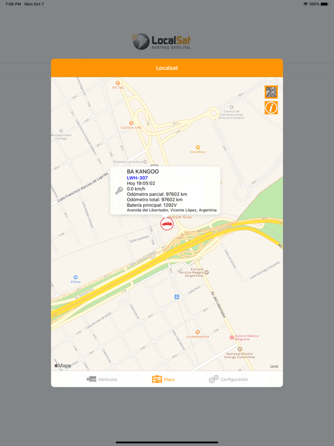Screen dimensions: 334x446
Task: Click the 'Hoy 19:05:02' timestamp
Action: click(x=141, y=184)
